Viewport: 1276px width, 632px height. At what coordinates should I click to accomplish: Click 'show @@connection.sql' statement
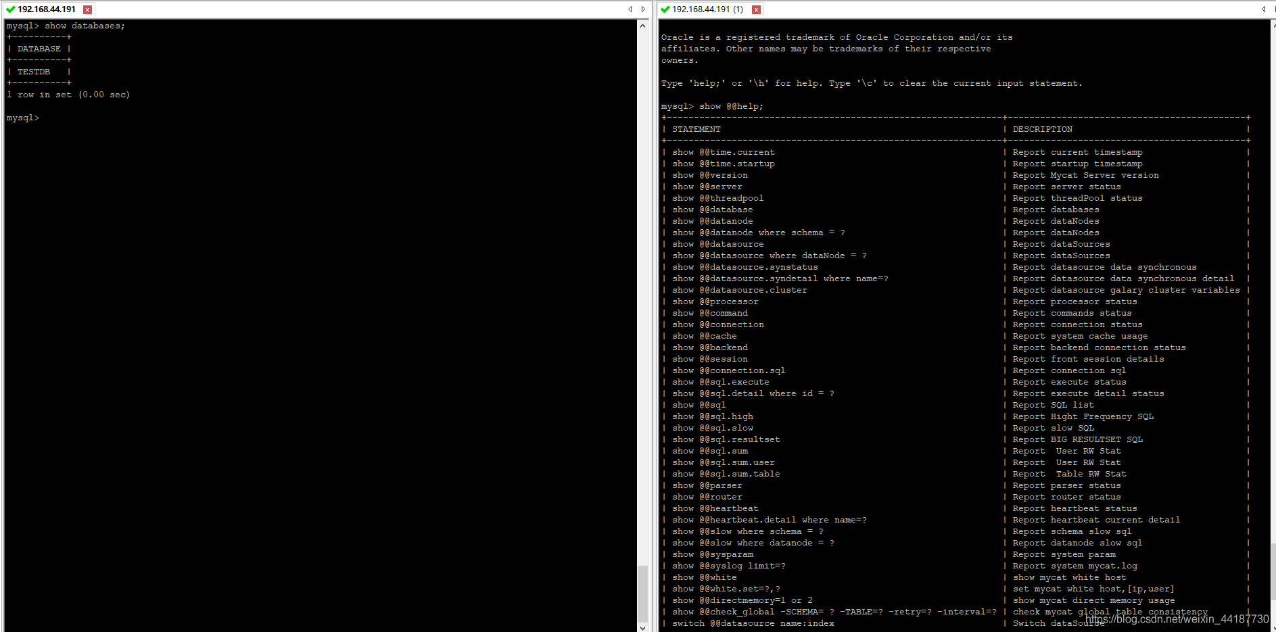[x=729, y=370]
